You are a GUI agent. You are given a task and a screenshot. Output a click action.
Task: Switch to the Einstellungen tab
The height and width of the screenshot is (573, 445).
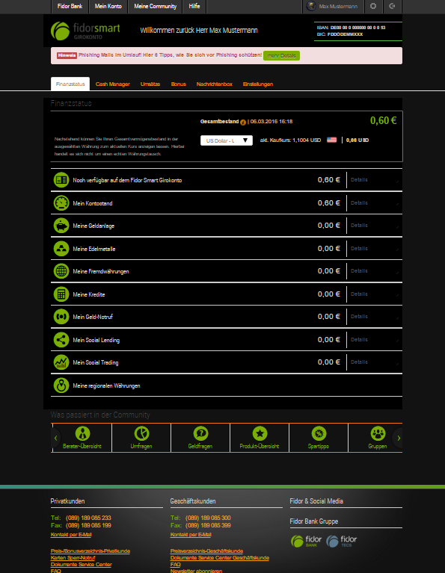tap(258, 84)
